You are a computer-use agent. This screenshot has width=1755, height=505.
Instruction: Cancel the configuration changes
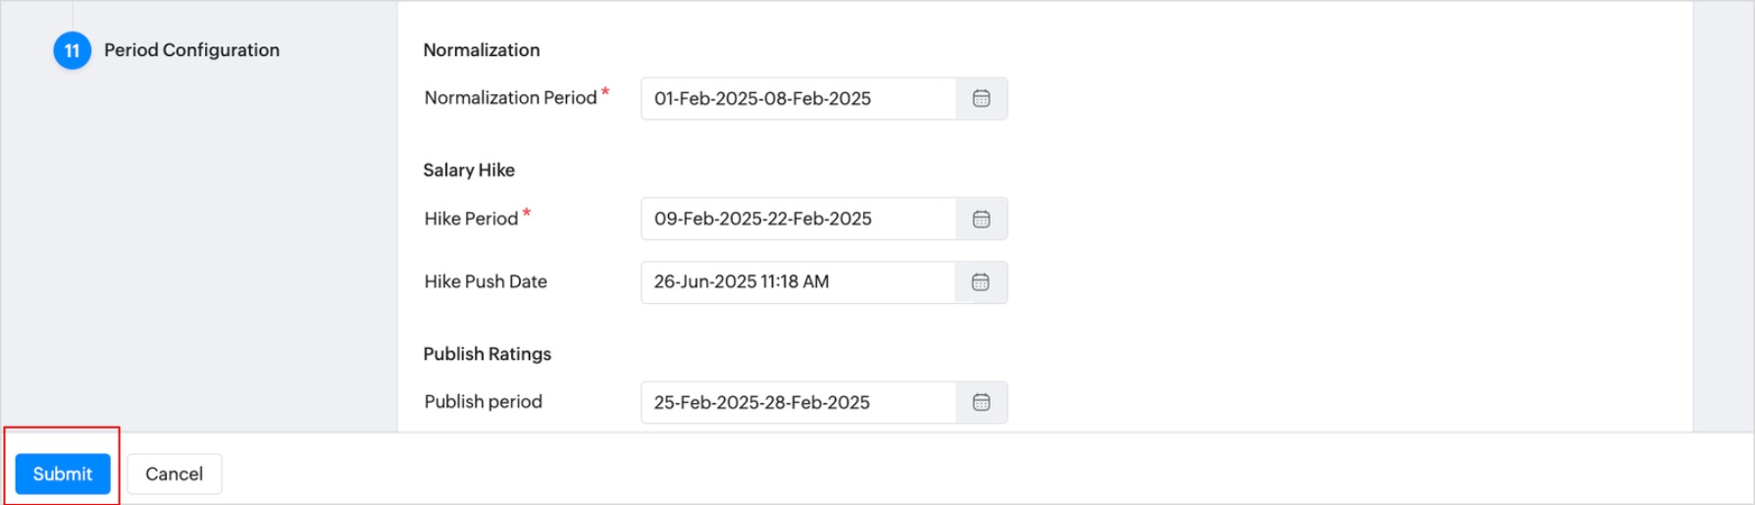click(175, 474)
